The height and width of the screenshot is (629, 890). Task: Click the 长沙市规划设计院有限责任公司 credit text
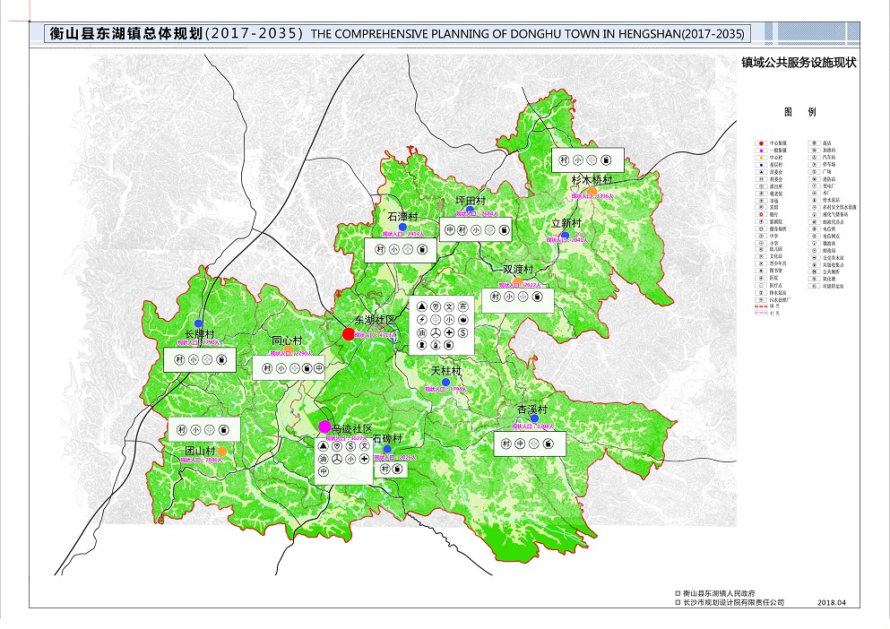[x=733, y=603]
